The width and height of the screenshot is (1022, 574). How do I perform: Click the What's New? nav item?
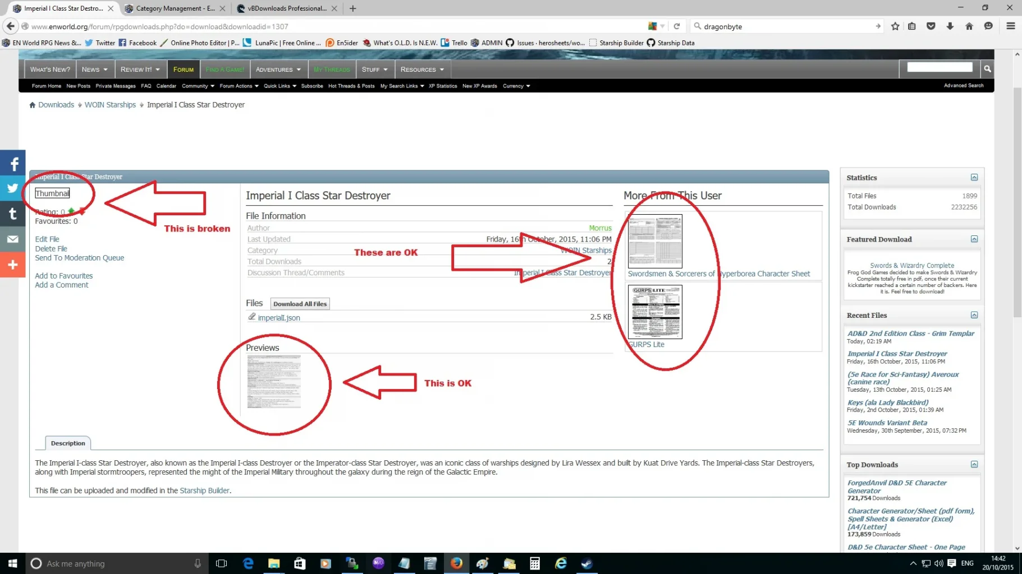click(50, 69)
